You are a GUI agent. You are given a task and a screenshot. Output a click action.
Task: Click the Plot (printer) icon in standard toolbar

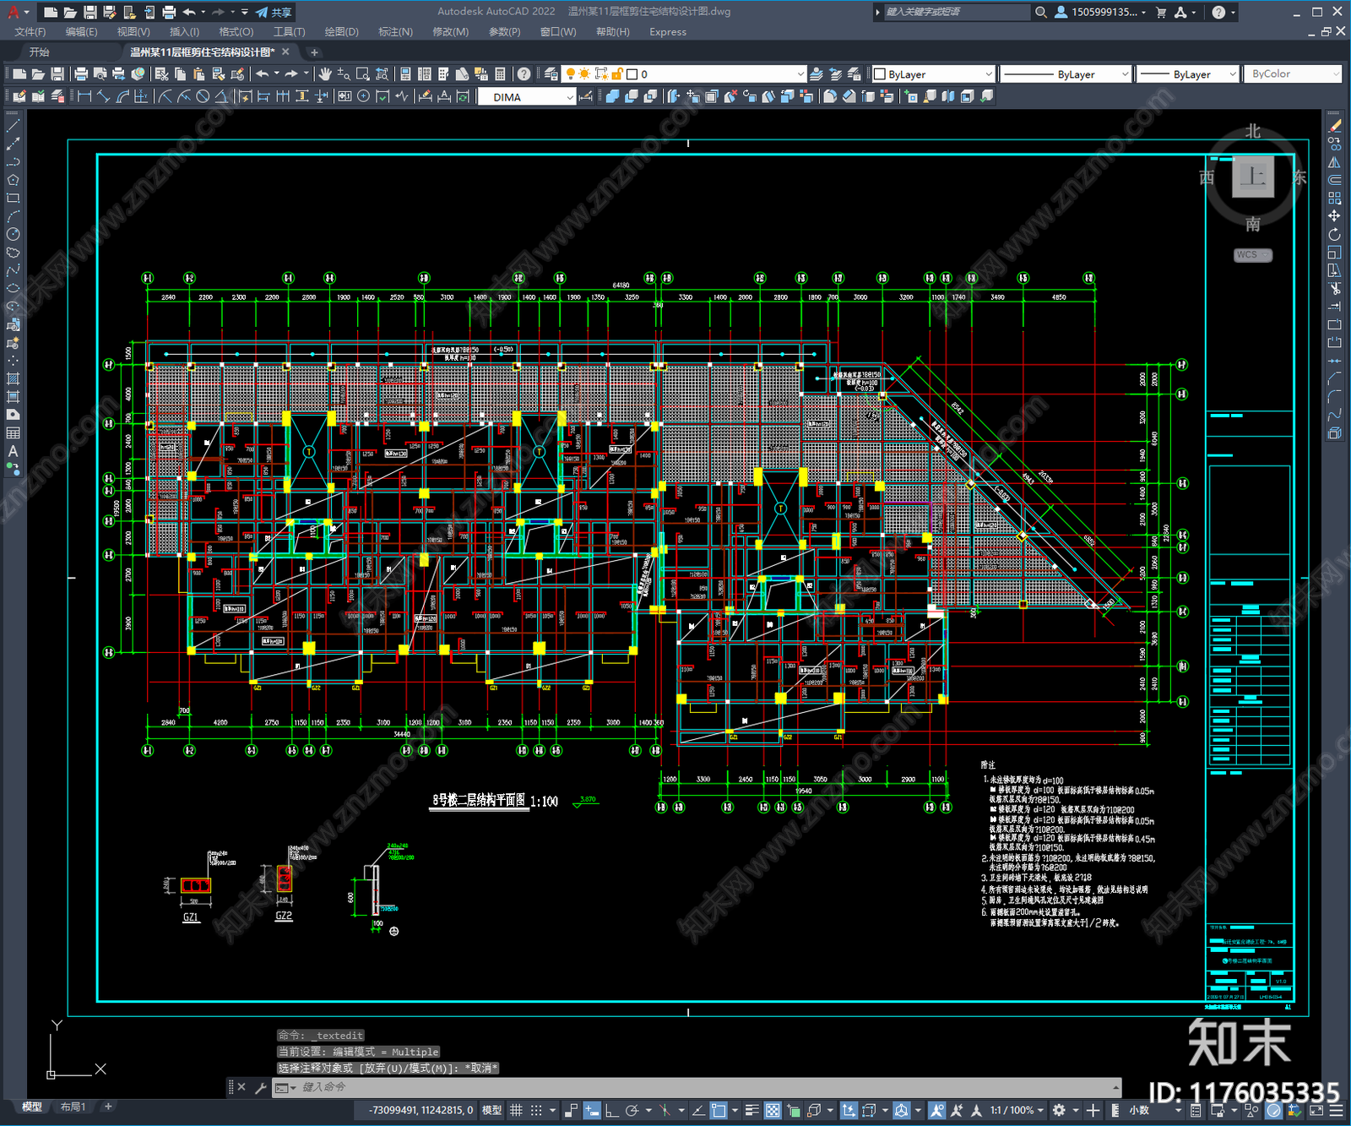tap(82, 74)
